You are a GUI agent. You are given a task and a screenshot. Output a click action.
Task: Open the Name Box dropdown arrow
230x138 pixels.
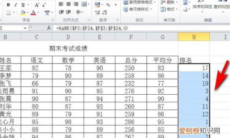[25, 28]
